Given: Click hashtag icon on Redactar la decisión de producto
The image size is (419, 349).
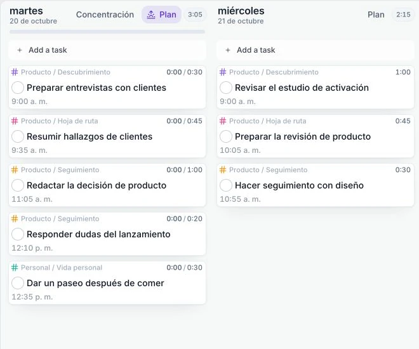Looking at the screenshot, I should 15,170.
